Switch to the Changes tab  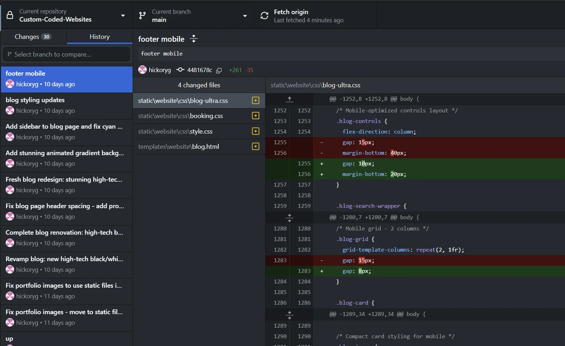coord(33,37)
